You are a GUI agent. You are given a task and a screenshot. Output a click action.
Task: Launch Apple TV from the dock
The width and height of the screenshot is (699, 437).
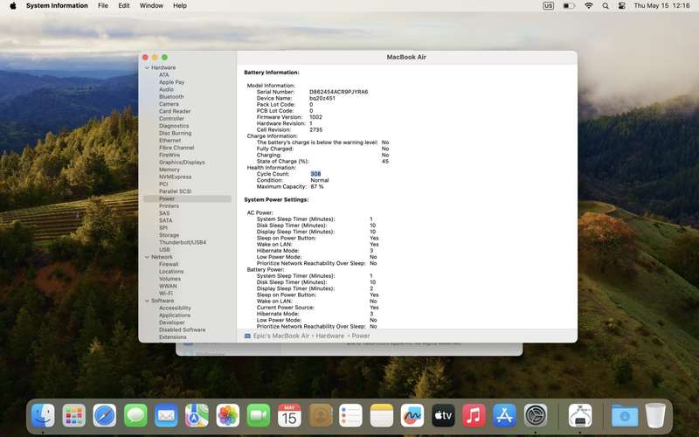pos(443,416)
